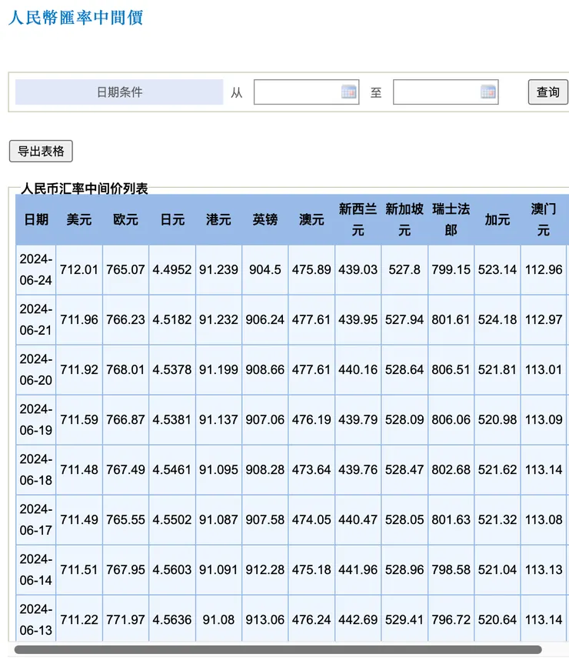Click the euro value 768.01
This screenshot has width=569, height=664.
click(125, 369)
